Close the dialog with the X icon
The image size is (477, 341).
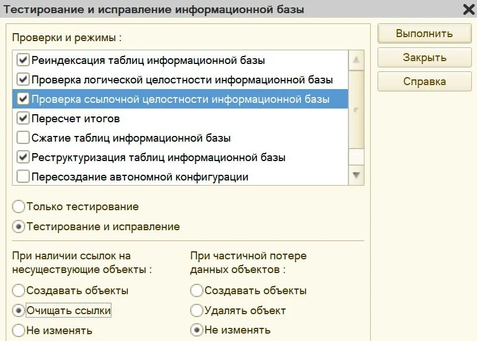(x=469, y=10)
